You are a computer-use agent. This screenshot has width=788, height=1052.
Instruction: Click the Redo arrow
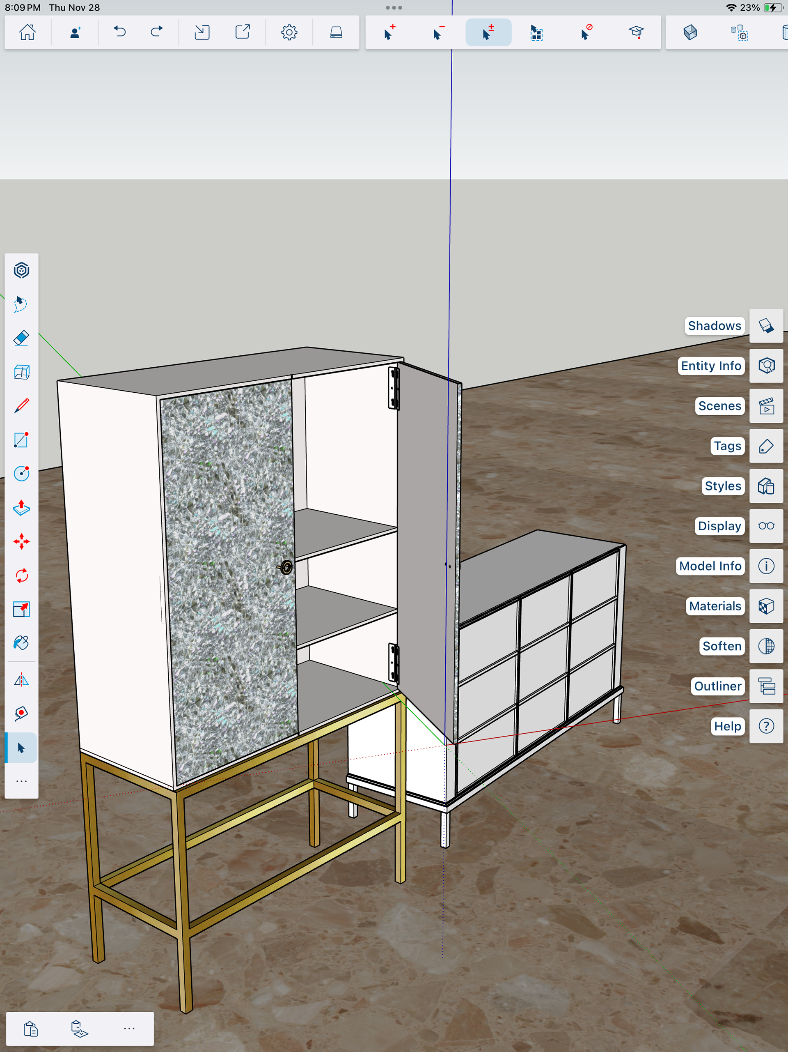[156, 32]
